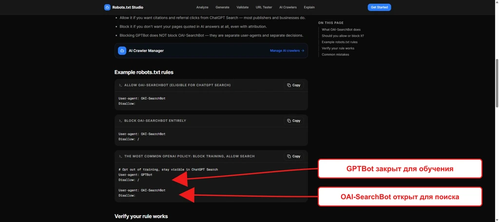
Task: Open the Validate navigation item
Action: [243, 7]
